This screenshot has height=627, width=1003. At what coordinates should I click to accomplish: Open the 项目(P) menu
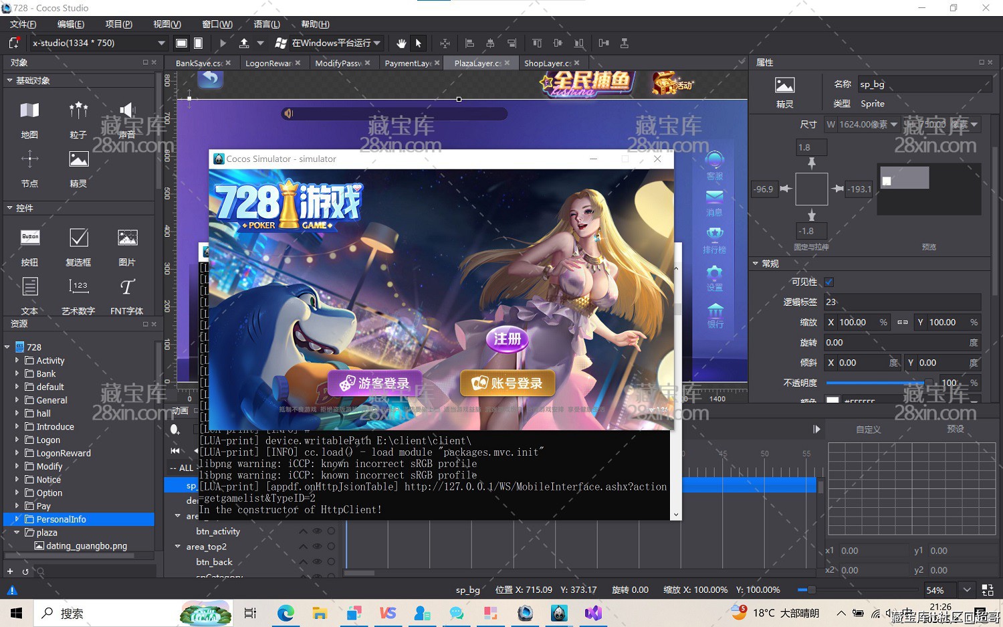(119, 24)
